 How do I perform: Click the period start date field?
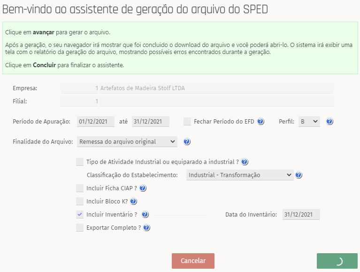tap(96, 121)
